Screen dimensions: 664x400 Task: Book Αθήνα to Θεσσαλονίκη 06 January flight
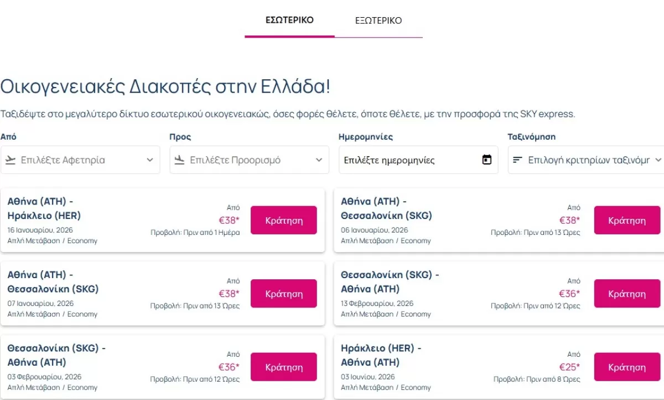[627, 220]
